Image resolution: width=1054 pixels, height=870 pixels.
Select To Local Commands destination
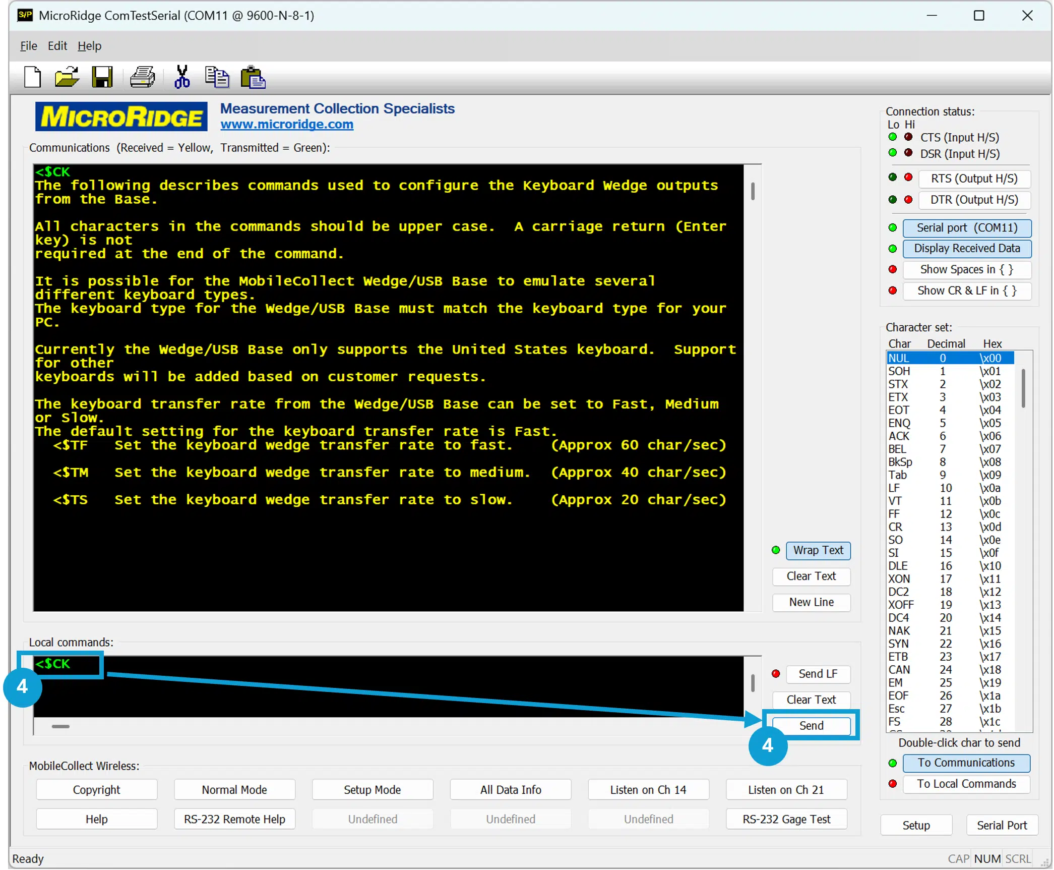pos(966,784)
